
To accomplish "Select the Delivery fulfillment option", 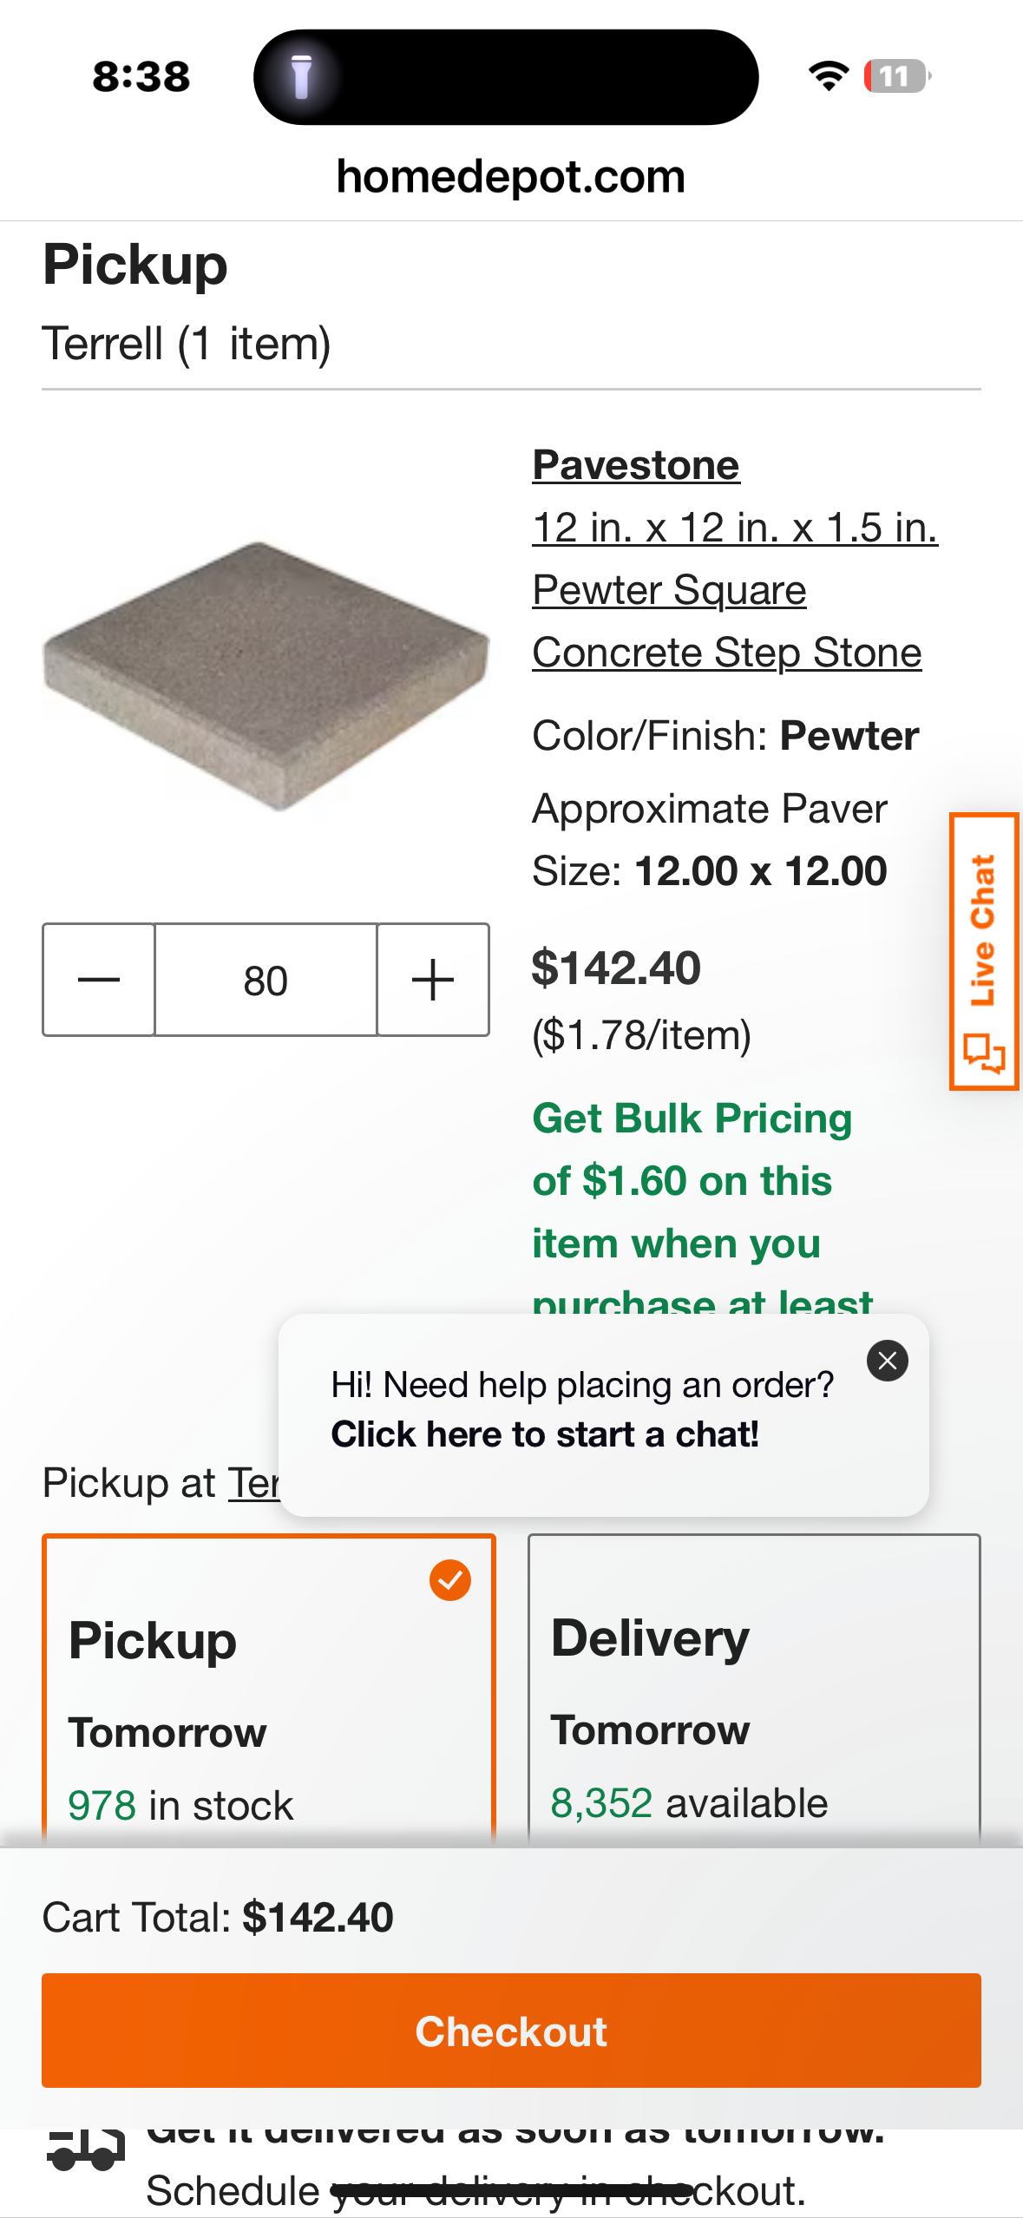I will 754,1690.
